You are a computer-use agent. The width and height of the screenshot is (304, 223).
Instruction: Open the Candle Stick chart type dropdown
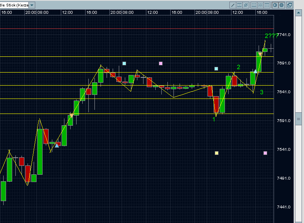click(32, 5)
